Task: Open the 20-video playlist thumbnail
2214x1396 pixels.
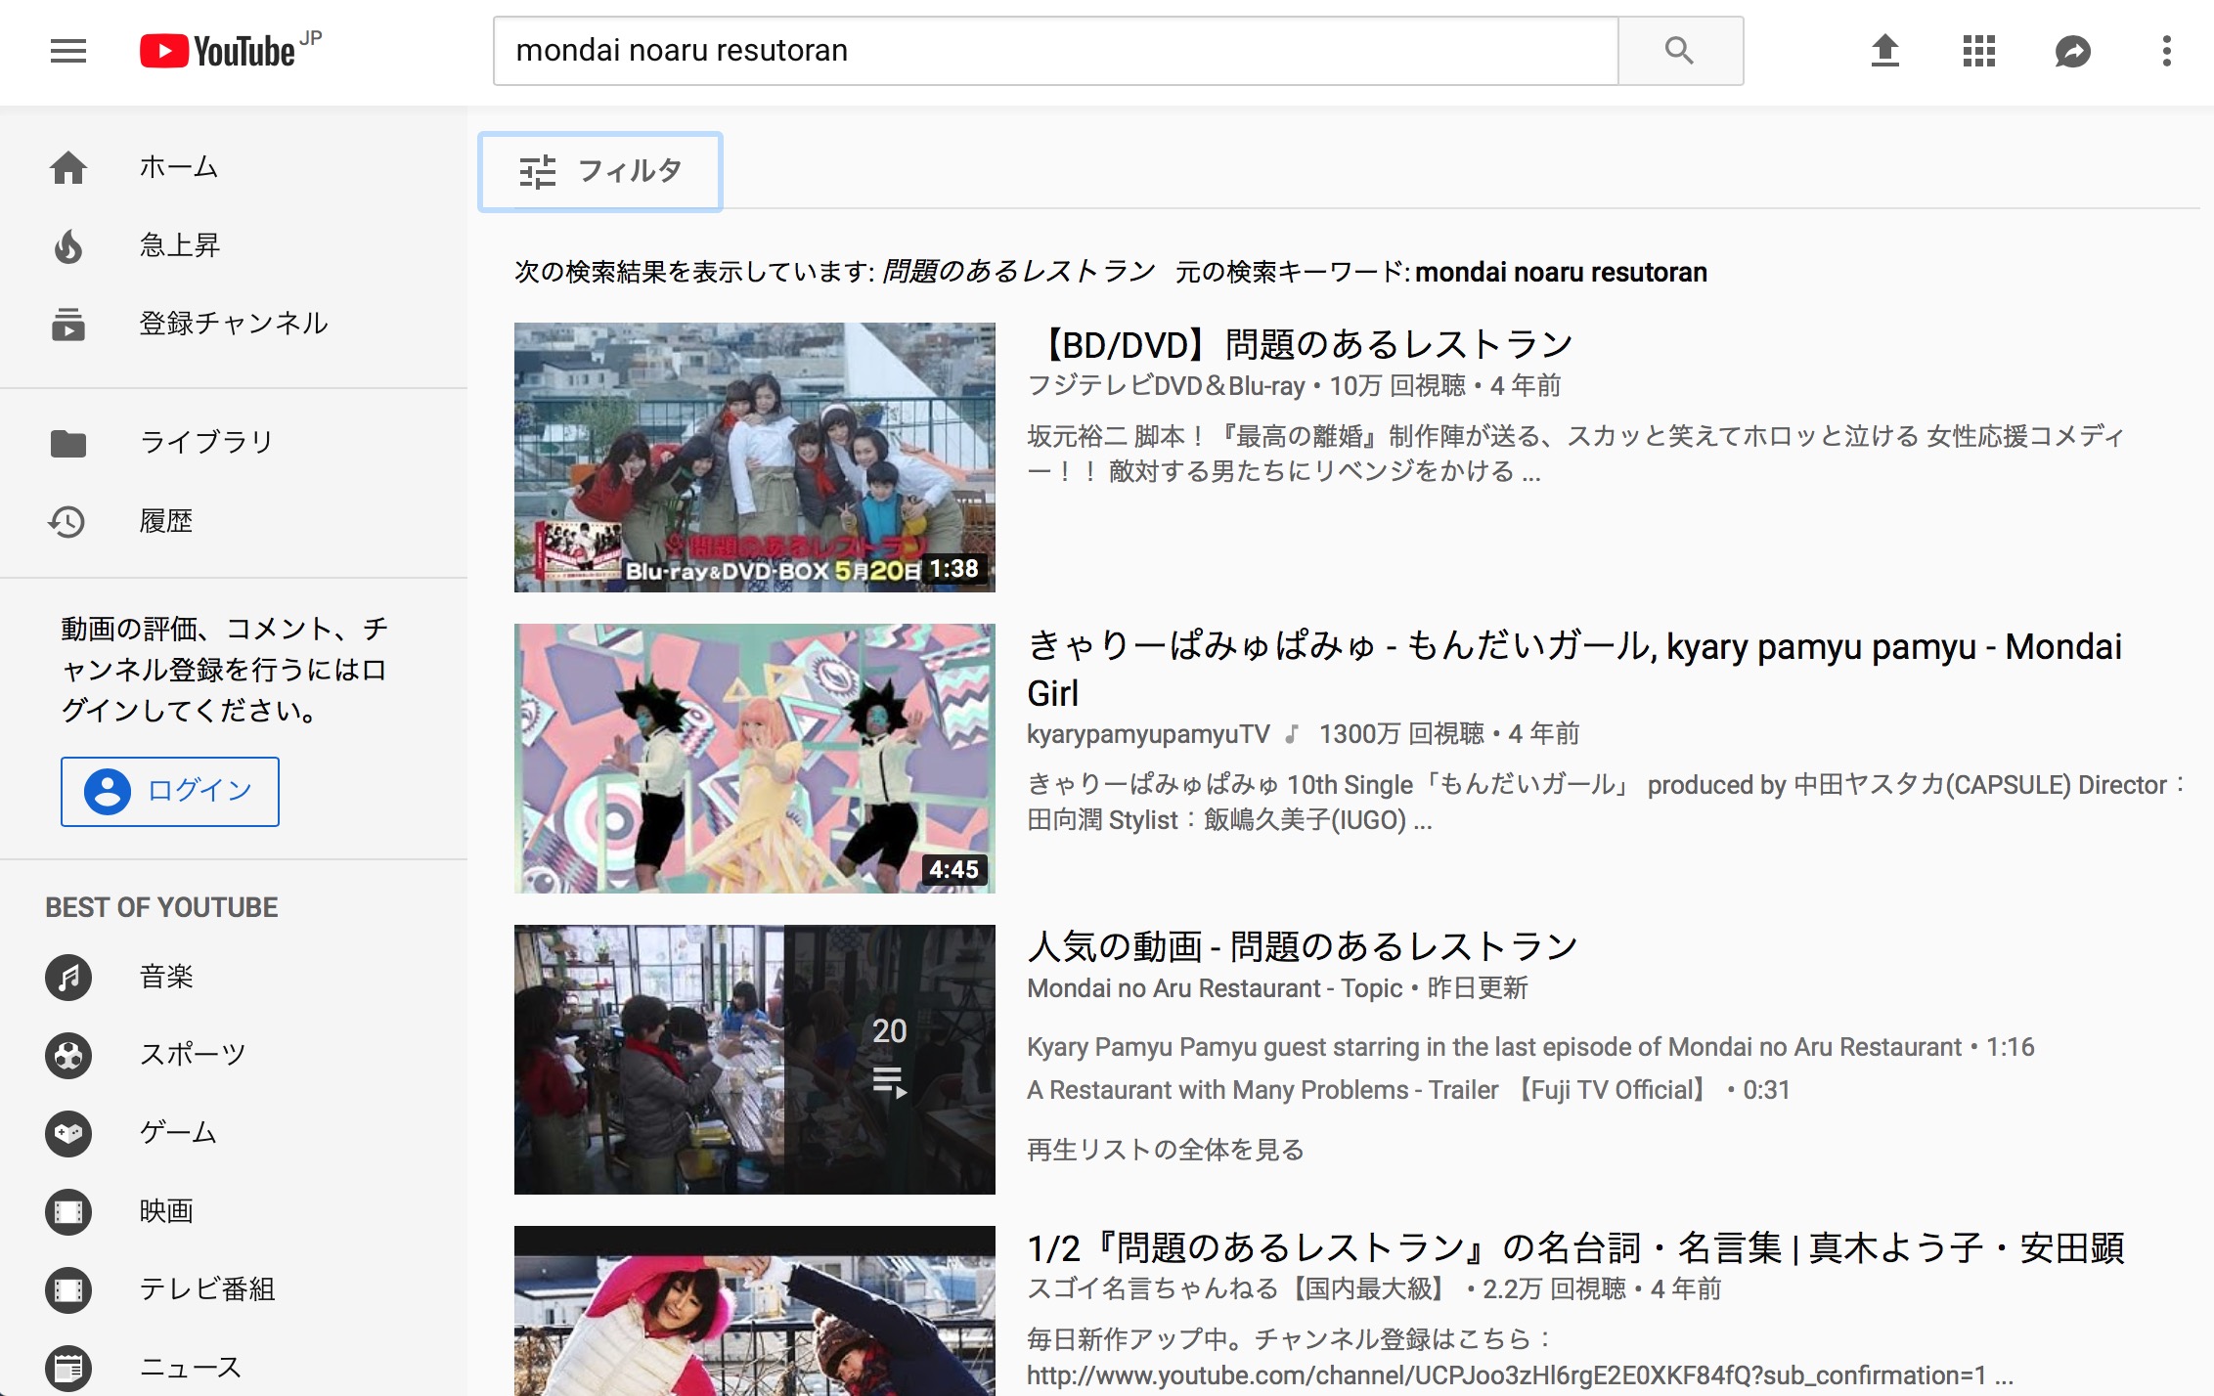Action: pos(755,1060)
